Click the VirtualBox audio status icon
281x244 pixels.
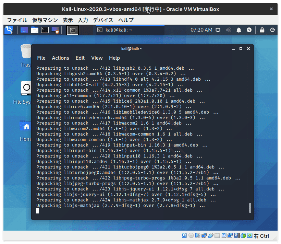click(x=197, y=235)
